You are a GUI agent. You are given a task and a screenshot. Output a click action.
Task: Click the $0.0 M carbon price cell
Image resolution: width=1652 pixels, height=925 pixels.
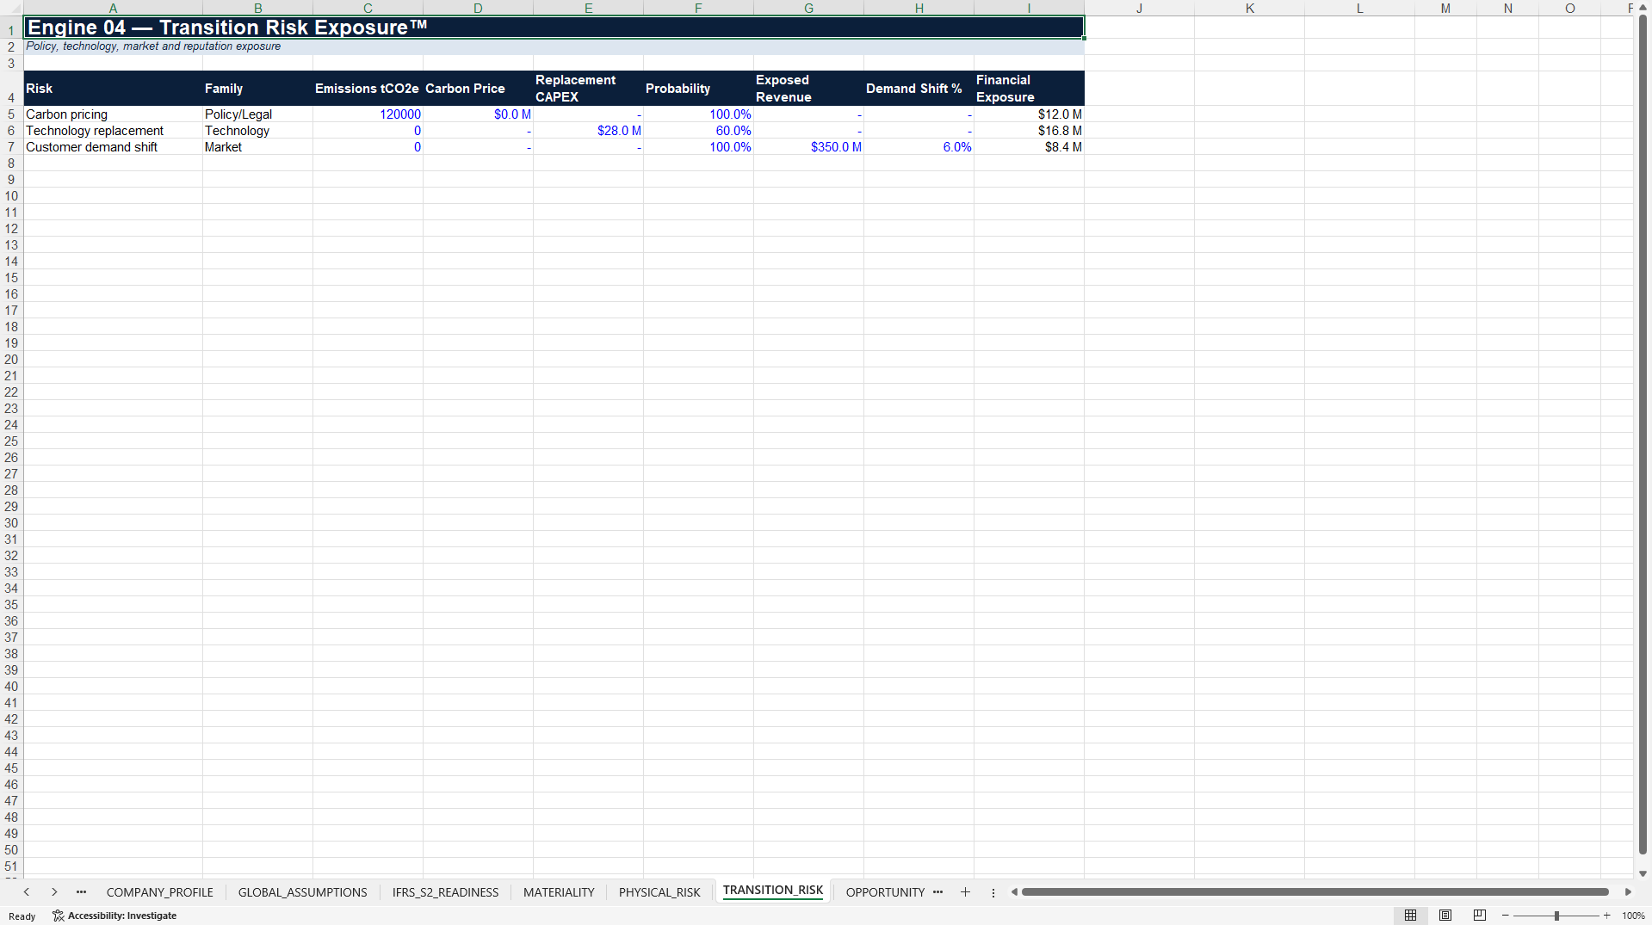coord(478,114)
